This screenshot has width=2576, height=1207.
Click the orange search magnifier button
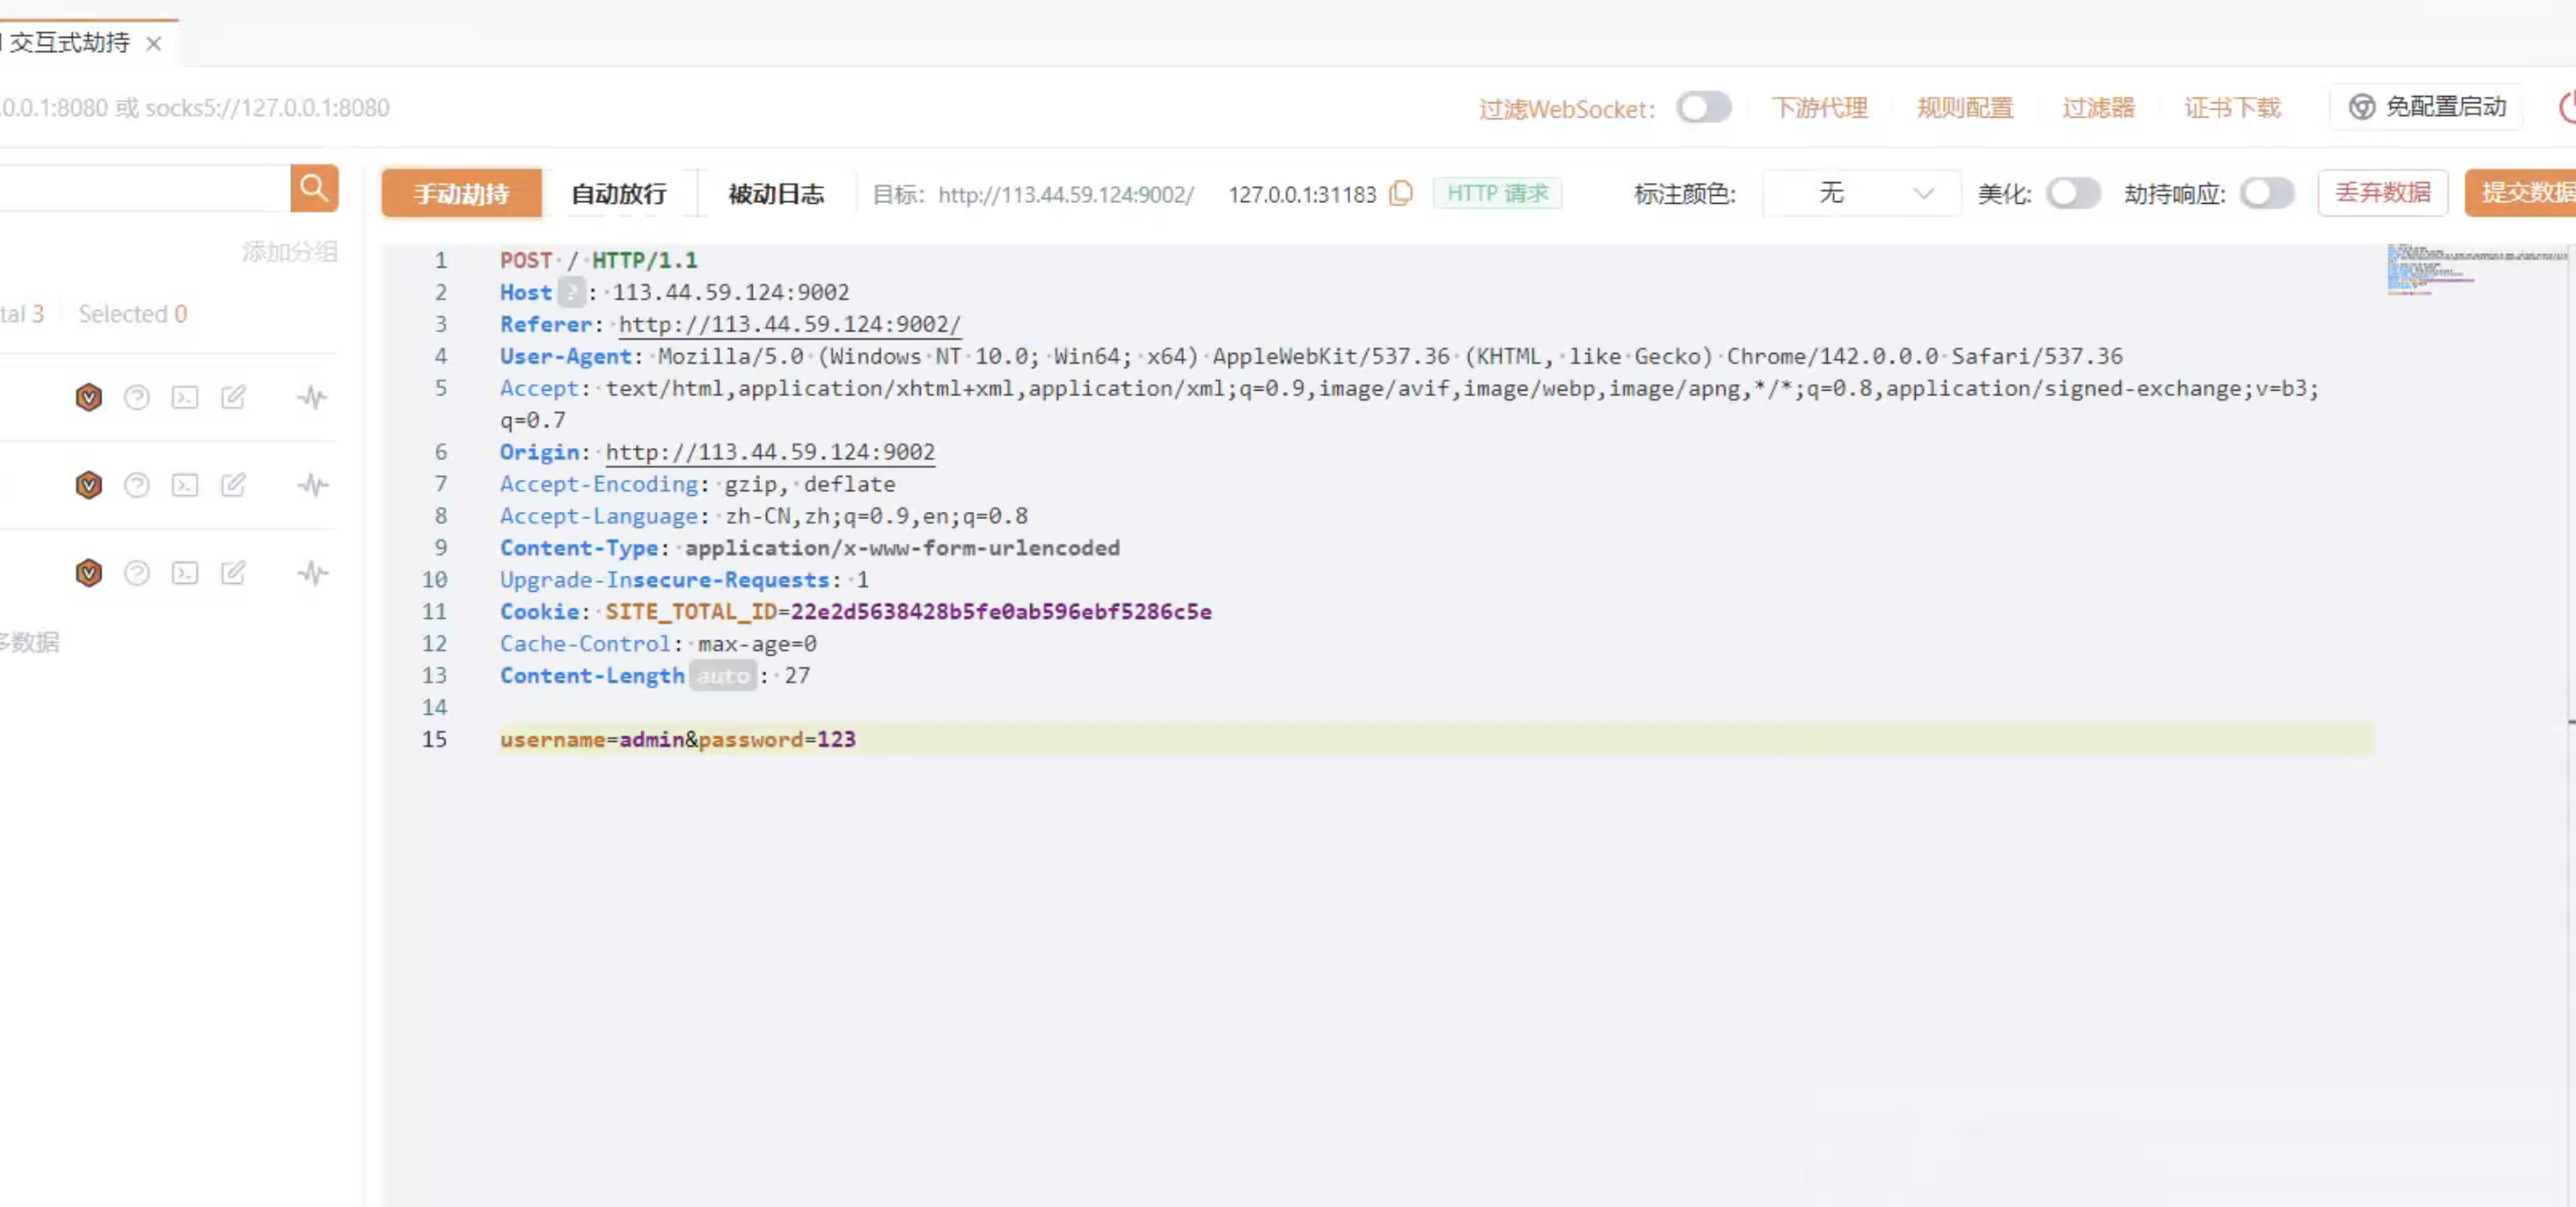click(314, 189)
